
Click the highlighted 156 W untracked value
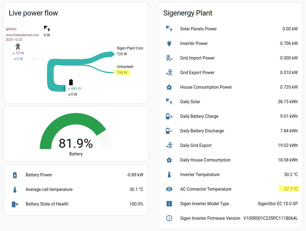coord(122,73)
